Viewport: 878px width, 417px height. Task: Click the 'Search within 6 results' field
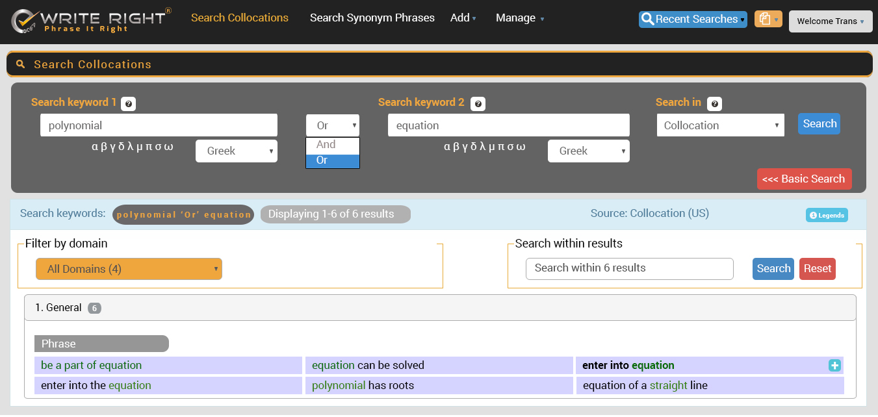pyautogui.click(x=629, y=268)
